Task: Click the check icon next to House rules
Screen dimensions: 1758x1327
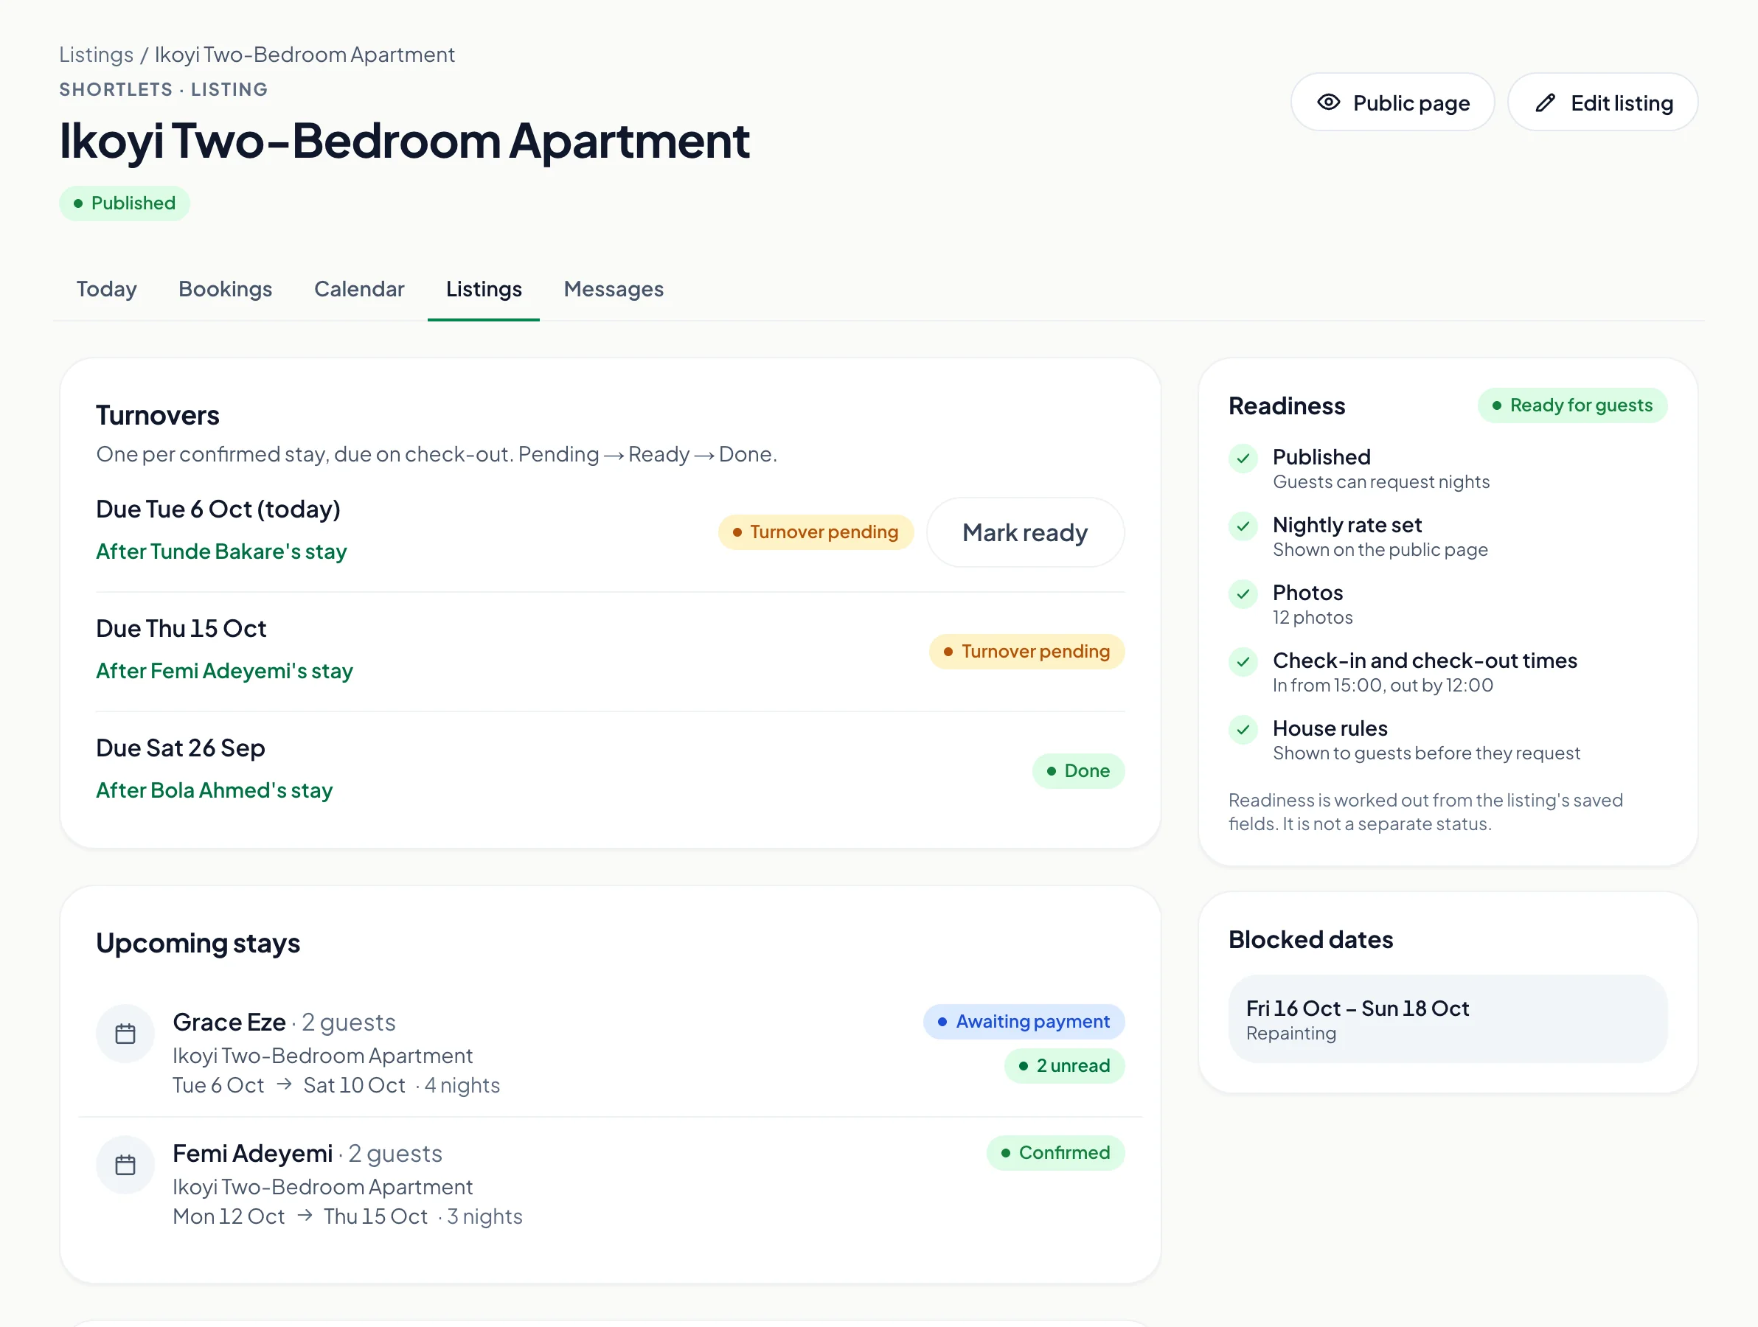Action: (x=1243, y=729)
